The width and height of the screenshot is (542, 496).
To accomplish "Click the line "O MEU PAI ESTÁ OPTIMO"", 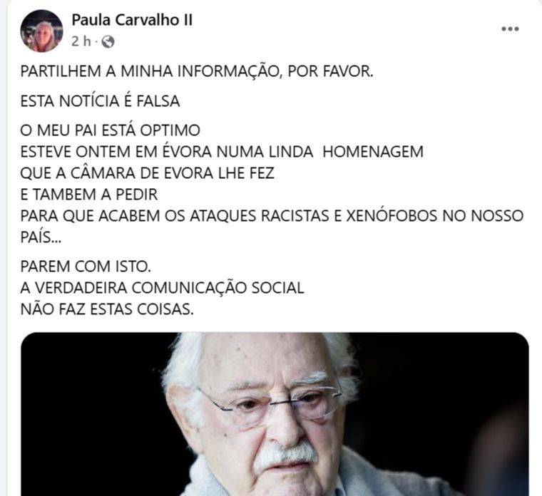I will pos(111,130).
